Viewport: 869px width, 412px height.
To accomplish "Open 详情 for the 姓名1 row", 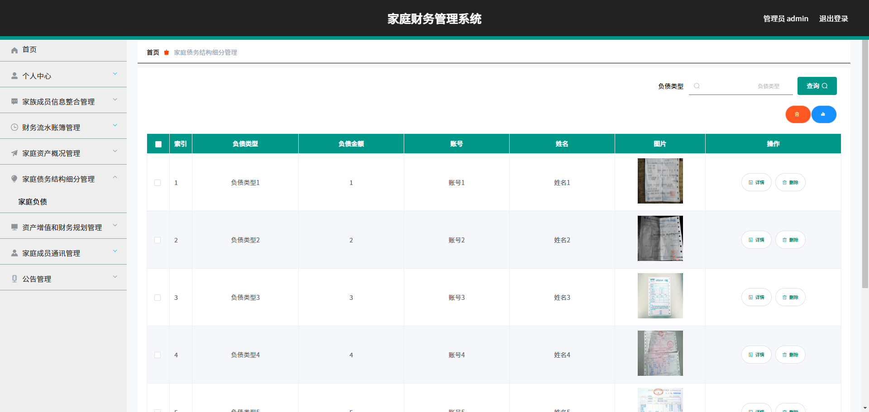I will point(756,182).
